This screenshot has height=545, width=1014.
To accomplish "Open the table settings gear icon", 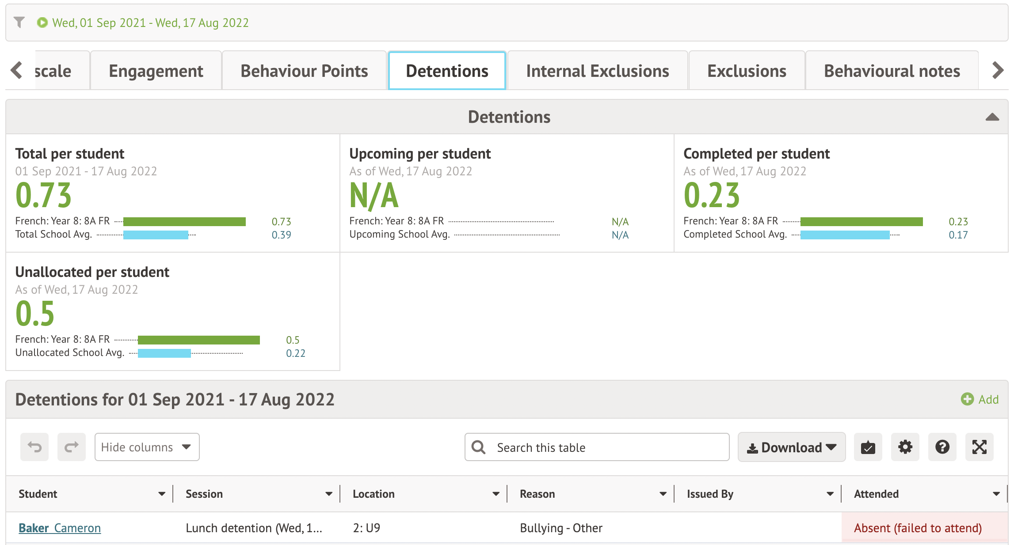I will tap(905, 447).
